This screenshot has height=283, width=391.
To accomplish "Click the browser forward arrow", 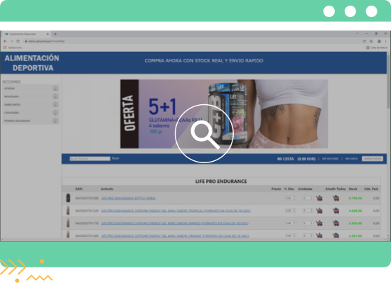I will tap(11, 41).
